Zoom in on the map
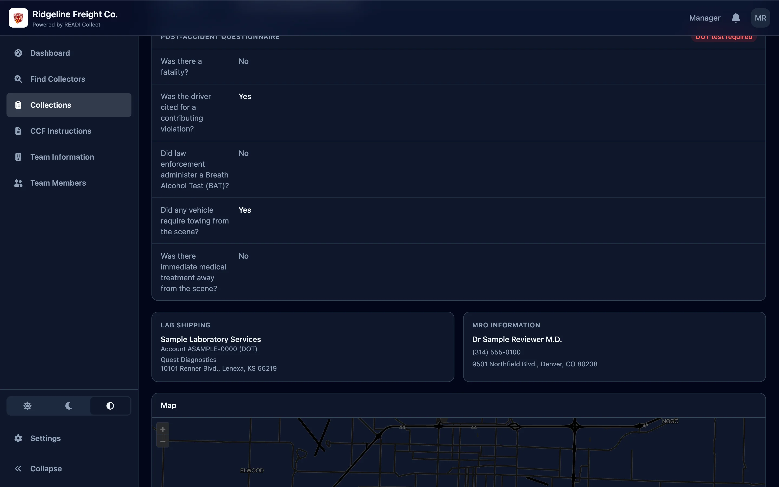 pos(163,429)
